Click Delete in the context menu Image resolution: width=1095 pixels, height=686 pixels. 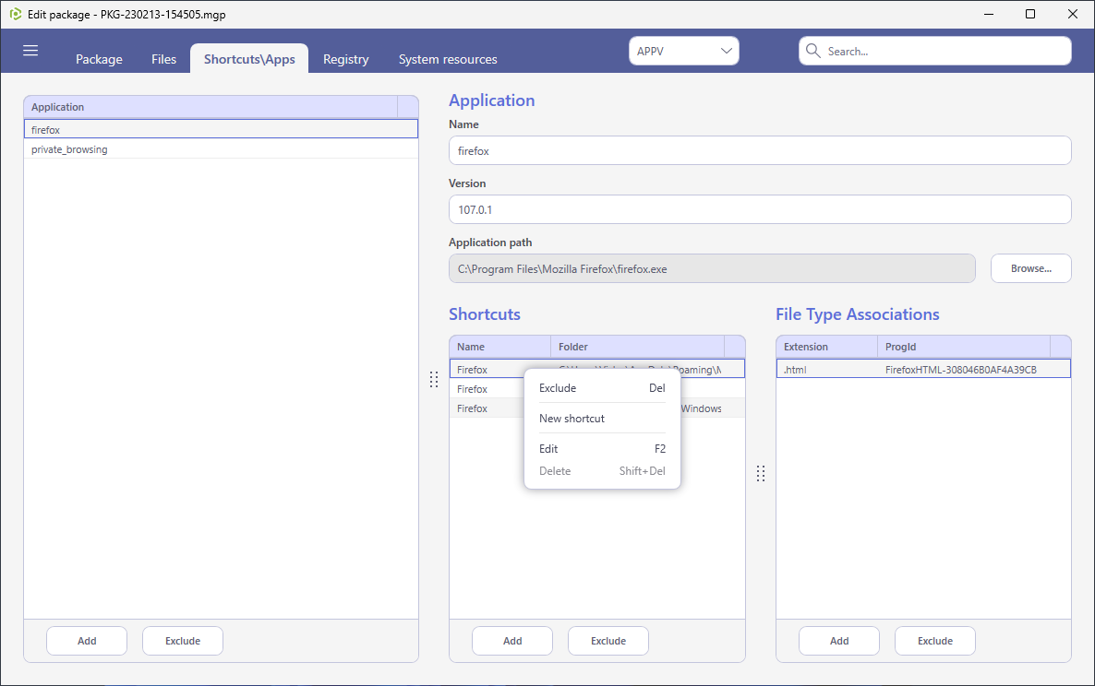coord(602,471)
